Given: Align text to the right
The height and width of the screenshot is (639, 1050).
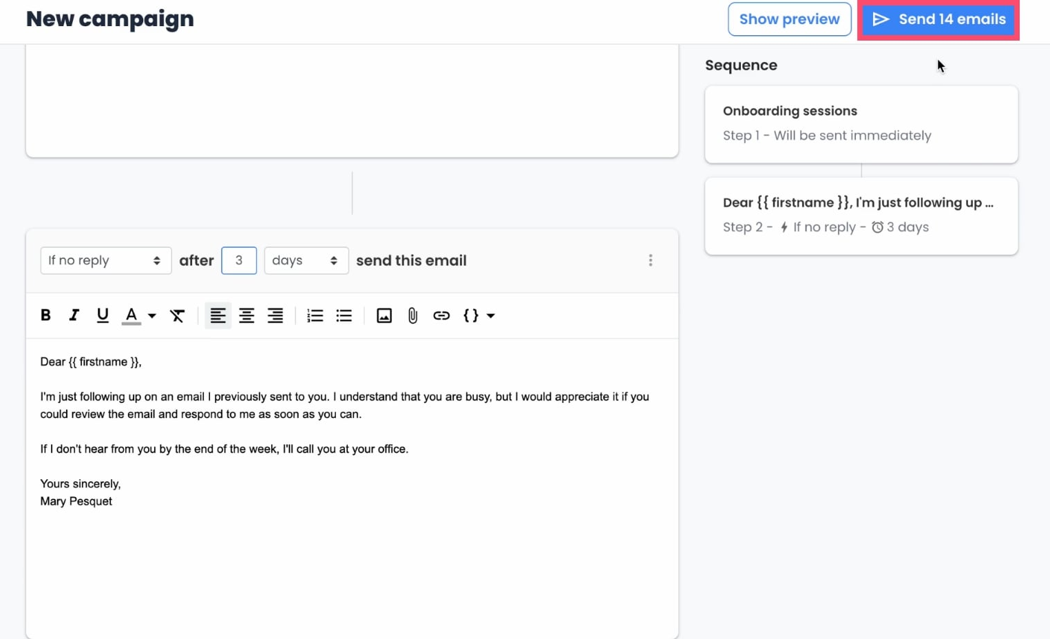Looking at the screenshot, I should [x=275, y=315].
